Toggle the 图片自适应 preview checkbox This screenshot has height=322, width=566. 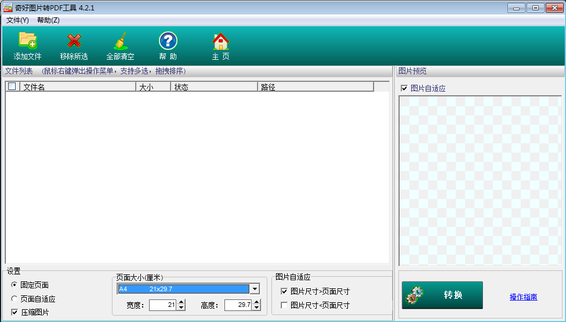click(404, 88)
